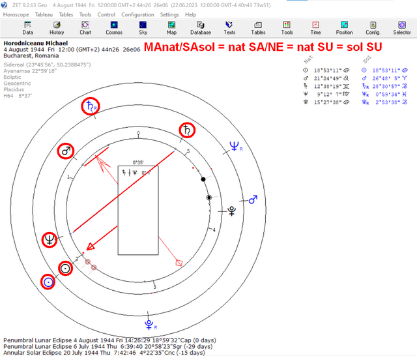Screen dimensions: 417x356
Task: Click the Ayanamsa 22°59'18" line
Action: pyautogui.click(x=30, y=71)
